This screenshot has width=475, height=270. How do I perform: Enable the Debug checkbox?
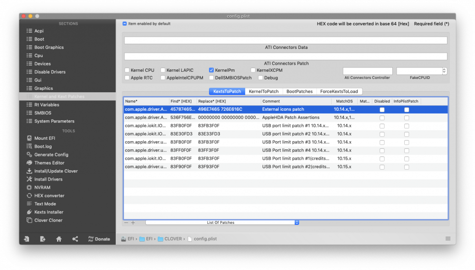tap(260, 77)
